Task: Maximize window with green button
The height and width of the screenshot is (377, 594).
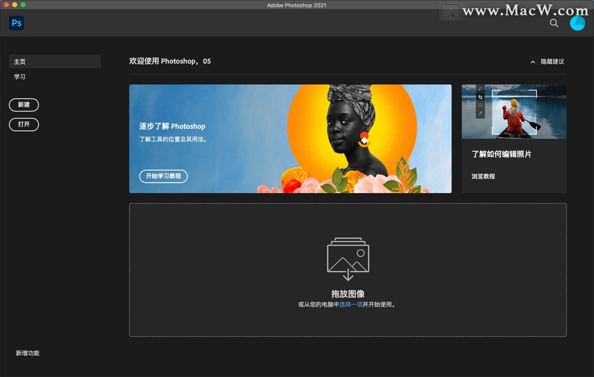Action: click(23, 5)
